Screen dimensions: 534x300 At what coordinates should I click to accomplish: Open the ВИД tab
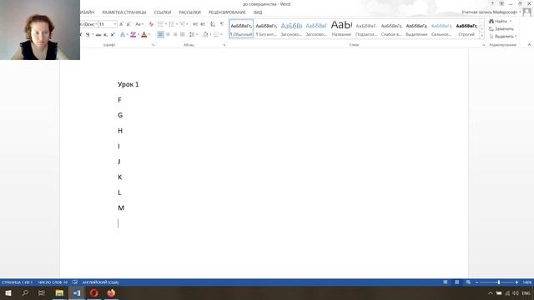pyautogui.click(x=258, y=12)
